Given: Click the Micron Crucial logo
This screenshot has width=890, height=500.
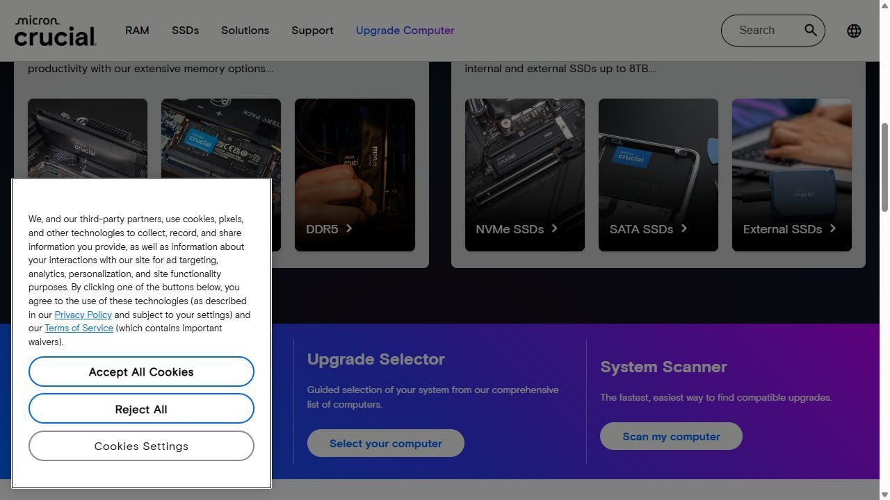Looking at the screenshot, I should (x=56, y=31).
